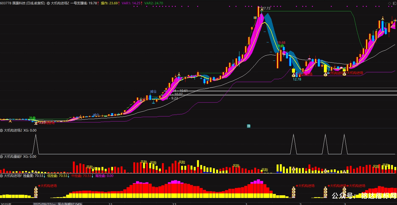Click the 控盘度: 70.53 value
The width and height of the screenshot is (397, 205).
point(33,176)
